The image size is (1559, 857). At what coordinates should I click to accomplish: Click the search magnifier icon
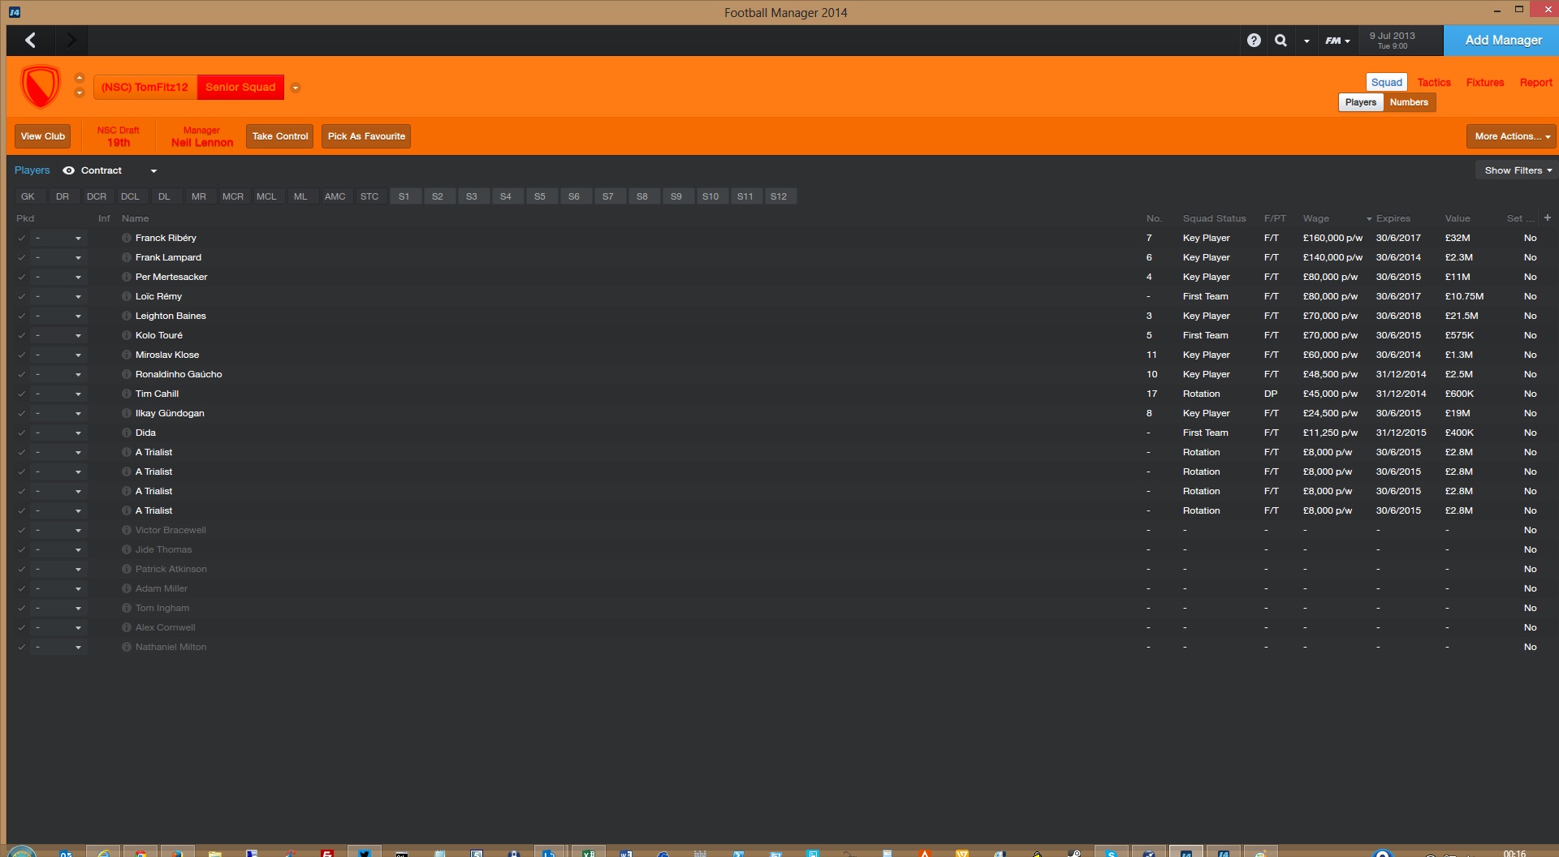click(1280, 40)
